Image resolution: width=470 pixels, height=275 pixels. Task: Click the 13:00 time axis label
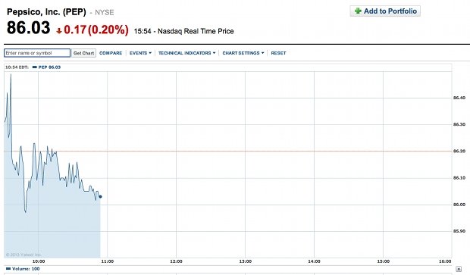point(245,261)
